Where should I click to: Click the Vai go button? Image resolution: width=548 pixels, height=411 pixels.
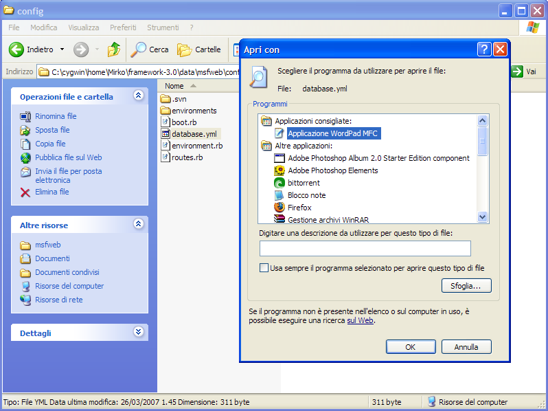click(x=524, y=71)
